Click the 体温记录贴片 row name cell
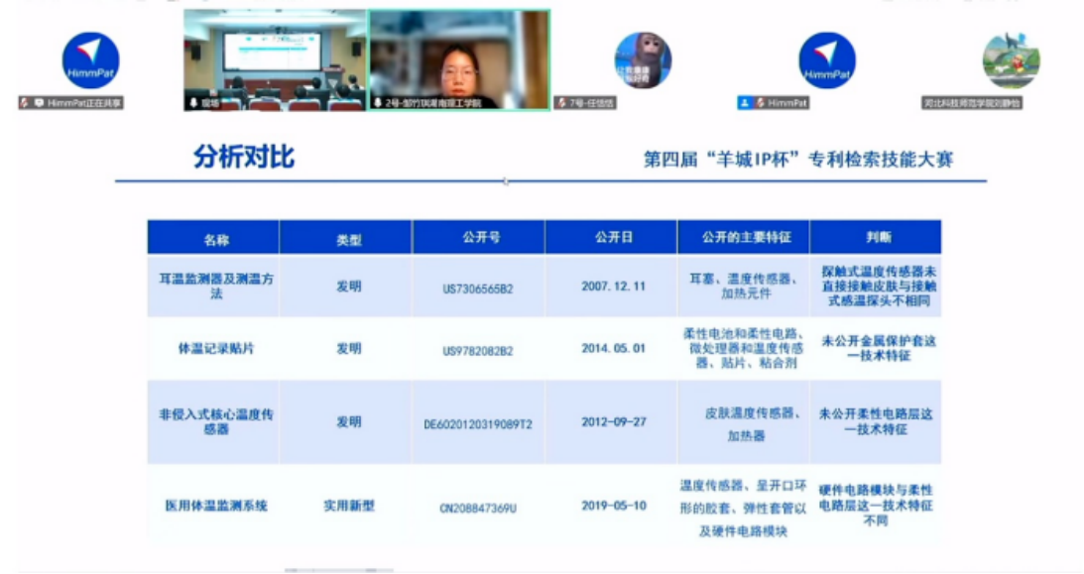This screenshot has width=1084, height=574. pos(214,349)
